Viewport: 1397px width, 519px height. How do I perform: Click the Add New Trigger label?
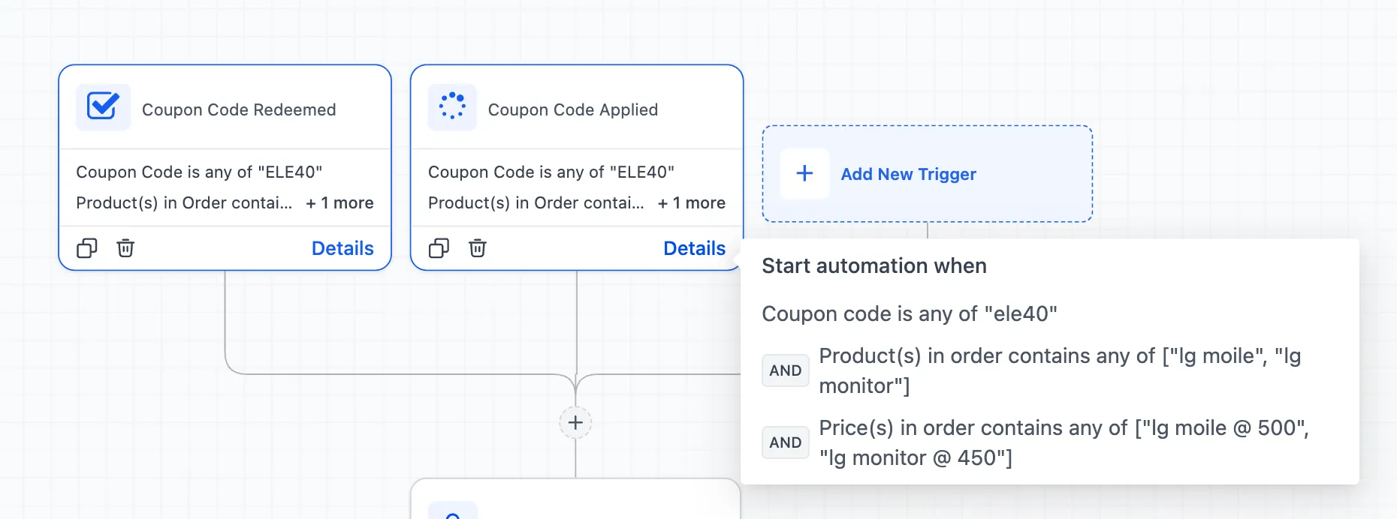pyautogui.click(x=908, y=174)
